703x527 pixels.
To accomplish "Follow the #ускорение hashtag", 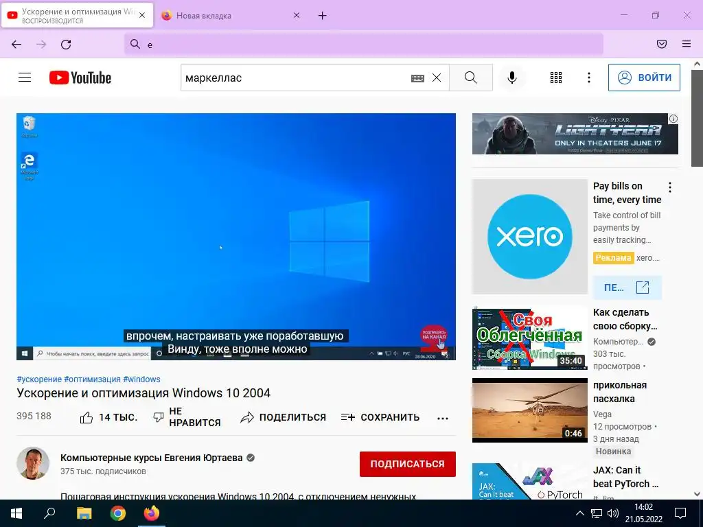I will point(39,379).
